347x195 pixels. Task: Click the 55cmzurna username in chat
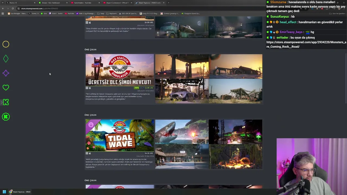tap(278, 2)
